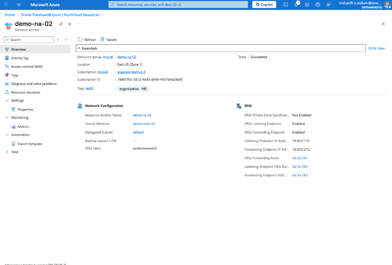Click the Copilot button
Viewport: 392px width, 265px height.
[x=263, y=5]
